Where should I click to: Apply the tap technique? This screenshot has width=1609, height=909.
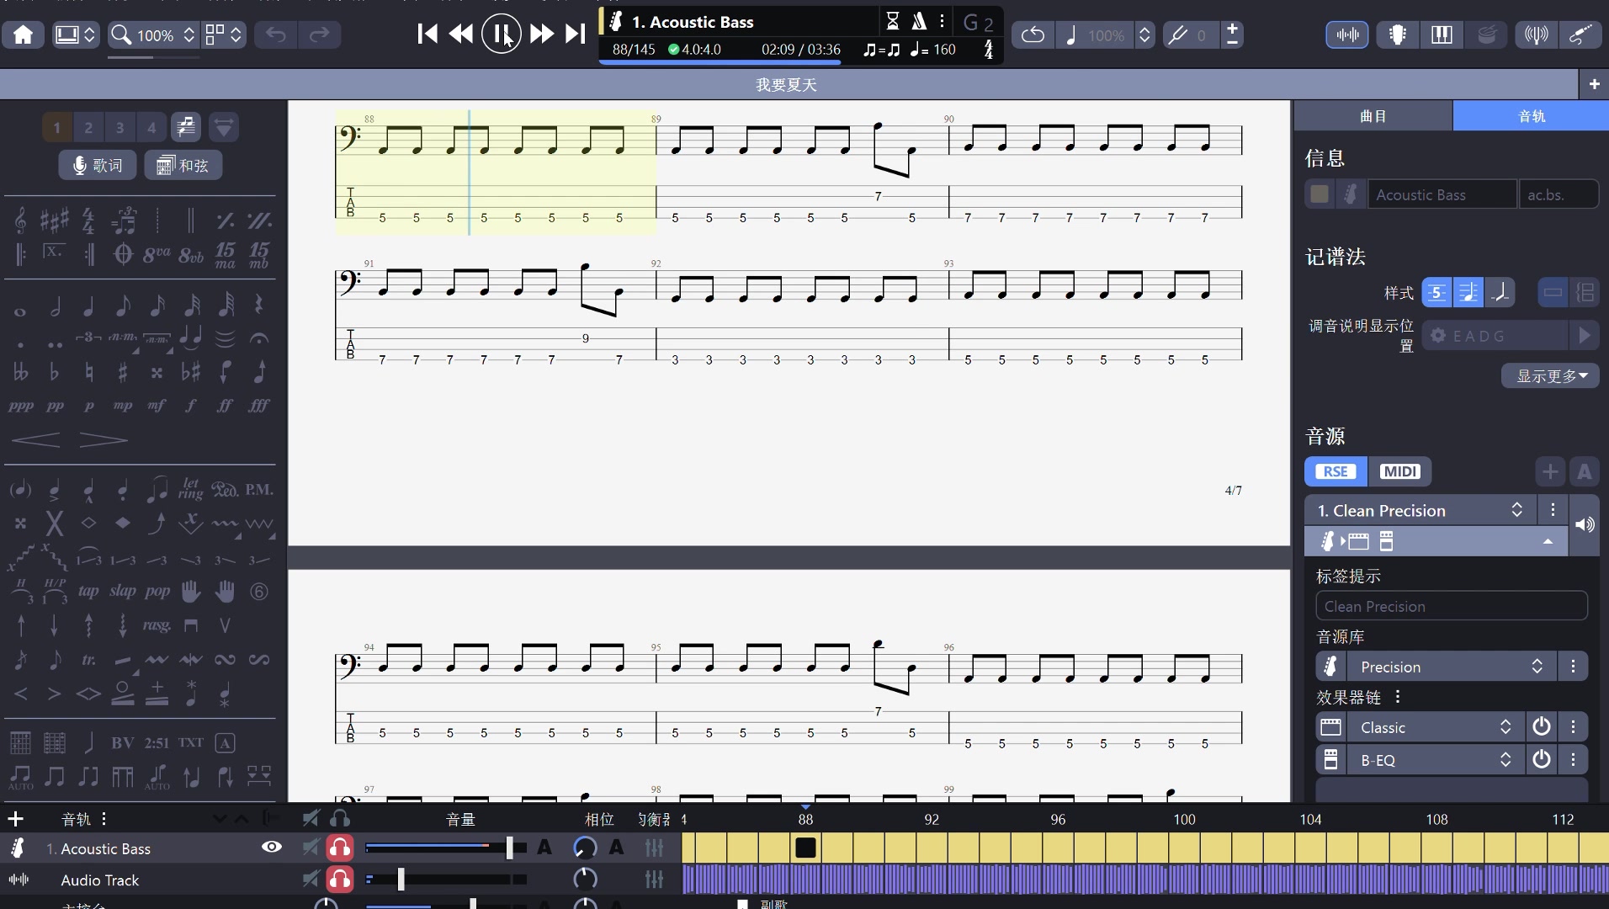[x=88, y=591]
